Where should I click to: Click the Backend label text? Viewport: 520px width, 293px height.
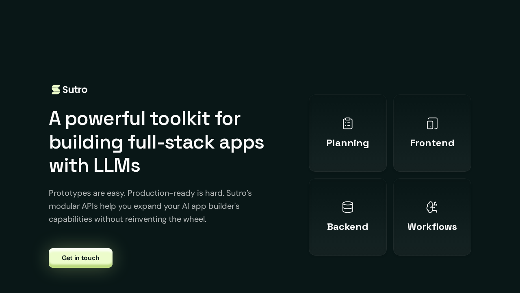click(x=348, y=227)
